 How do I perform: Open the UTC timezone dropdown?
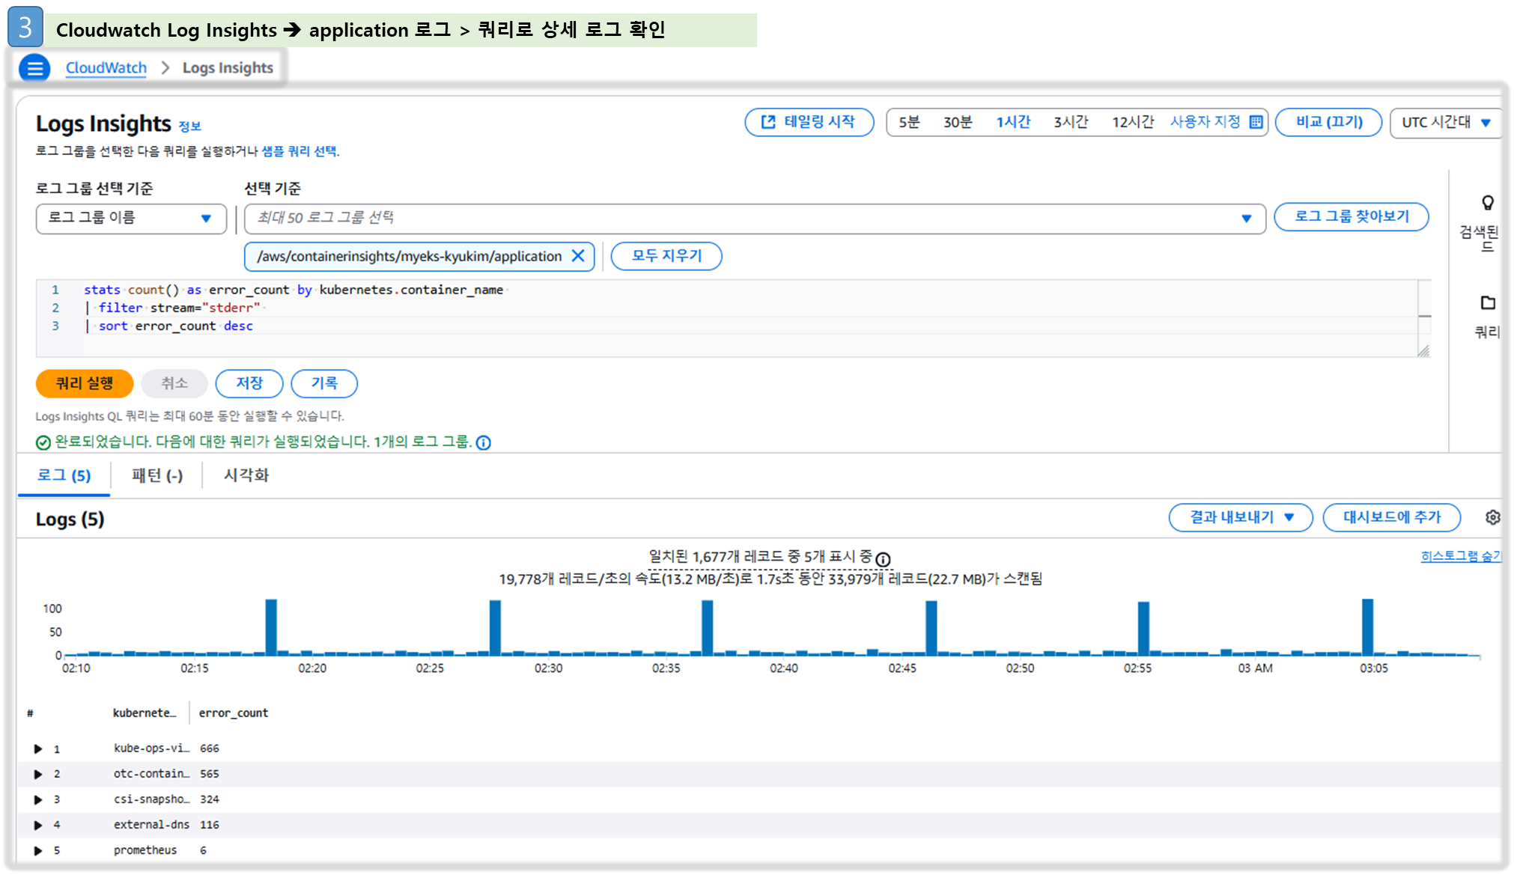[x=1445, y=122]
